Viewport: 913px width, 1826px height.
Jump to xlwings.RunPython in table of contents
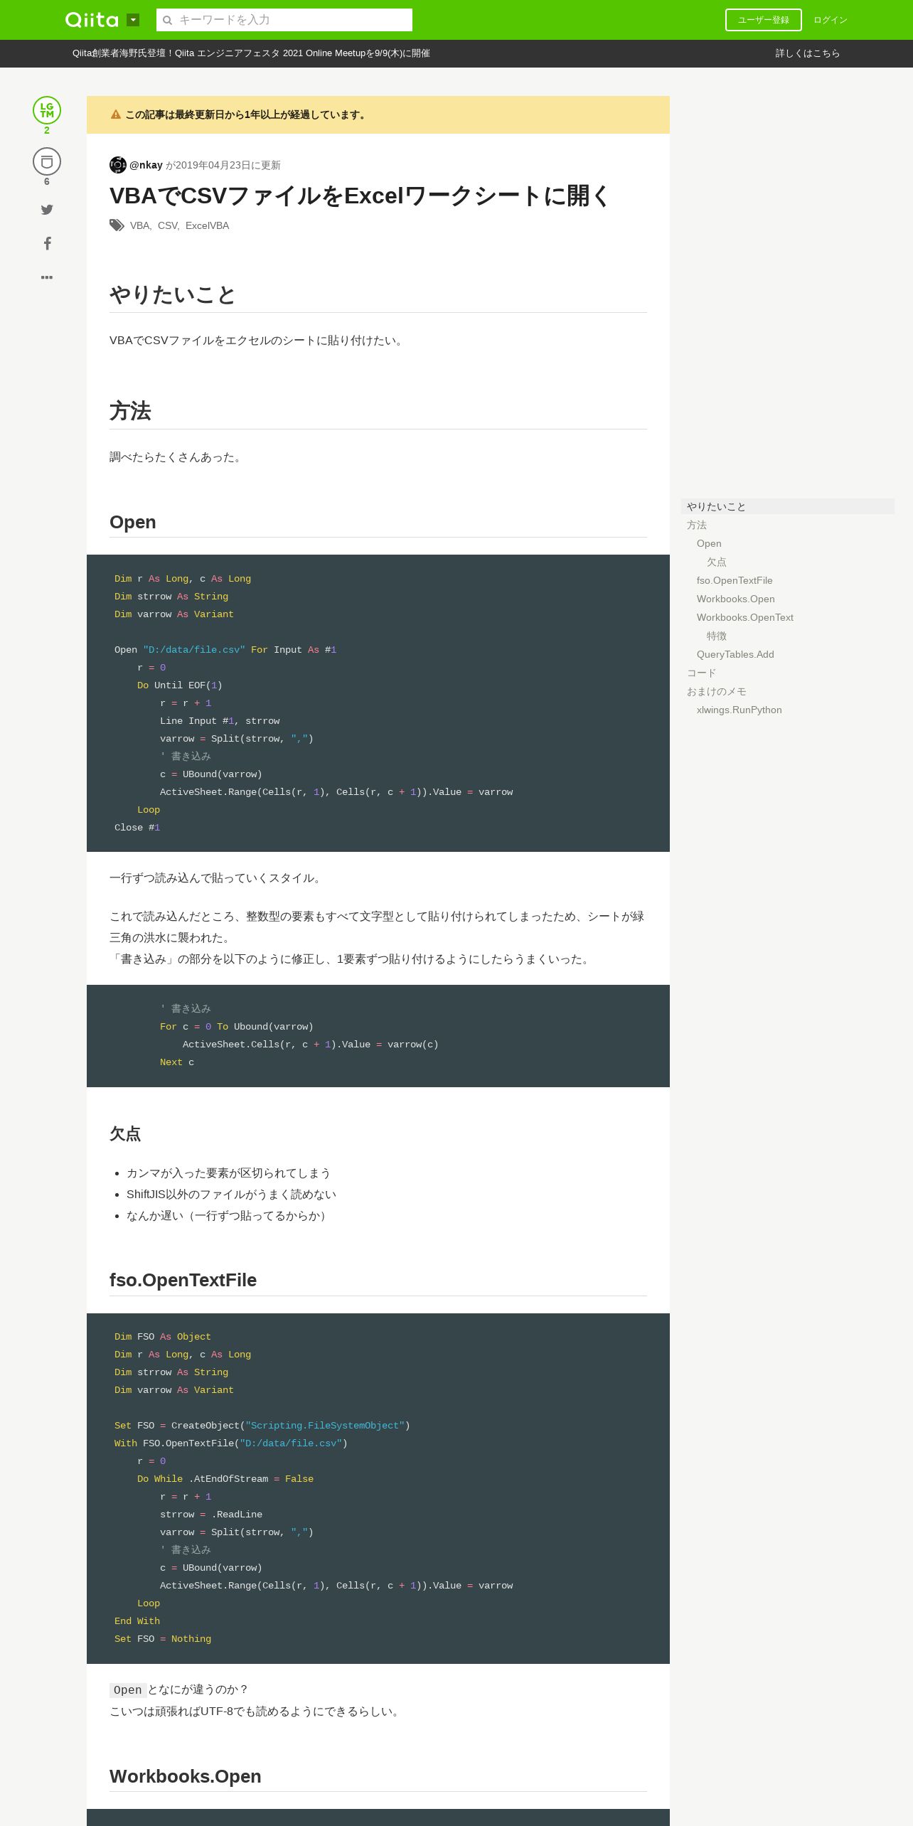click(740, 710)
